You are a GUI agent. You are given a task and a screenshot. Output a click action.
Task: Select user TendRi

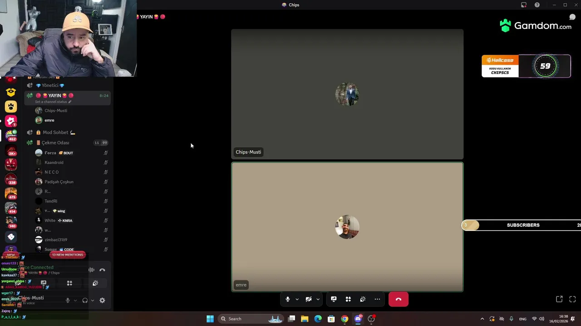coord(73,201)
